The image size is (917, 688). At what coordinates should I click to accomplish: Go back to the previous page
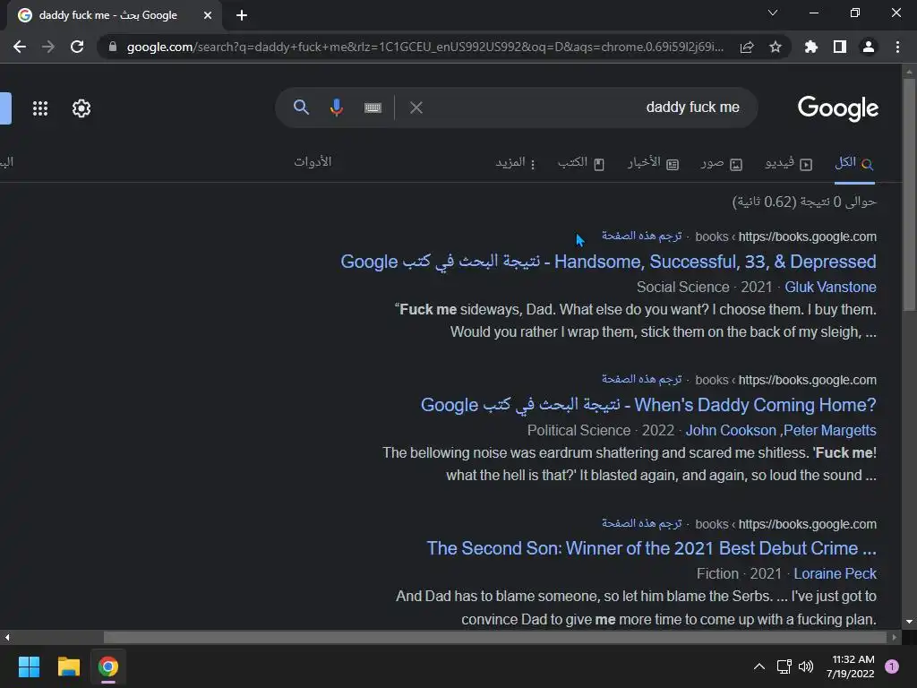coord(20,47)
